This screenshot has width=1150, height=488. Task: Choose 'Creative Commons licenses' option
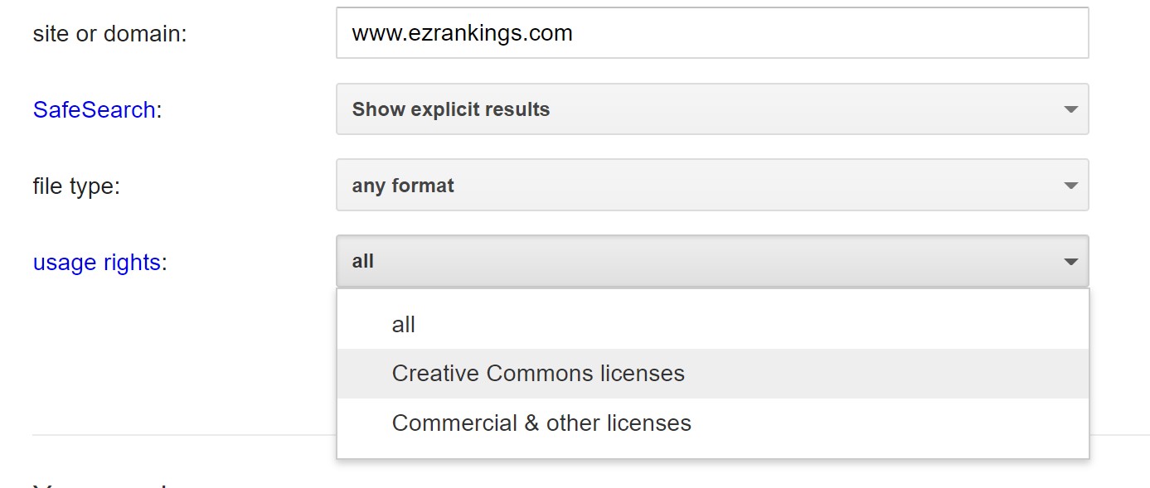[538, 374]
